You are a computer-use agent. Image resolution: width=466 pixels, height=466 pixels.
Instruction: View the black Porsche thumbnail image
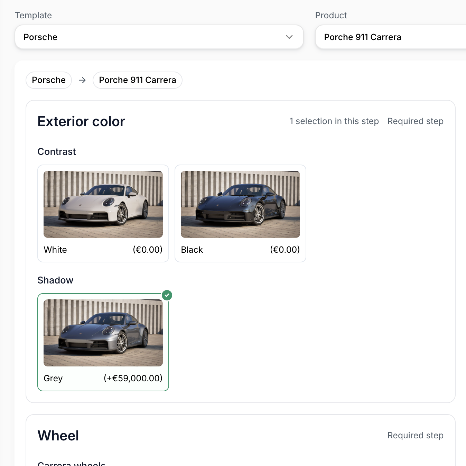coord(240,204)
